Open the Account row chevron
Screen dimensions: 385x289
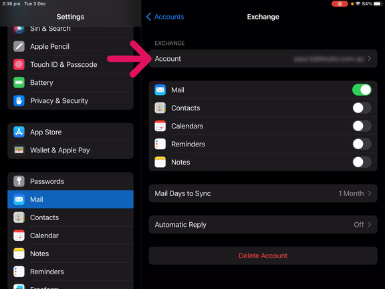(370, 59)
